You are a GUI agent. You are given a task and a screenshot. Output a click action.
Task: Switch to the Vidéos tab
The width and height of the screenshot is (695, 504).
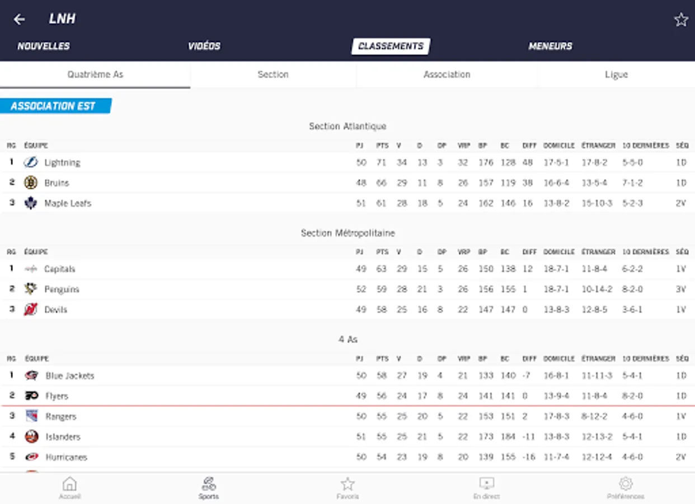tap(204, 46)
